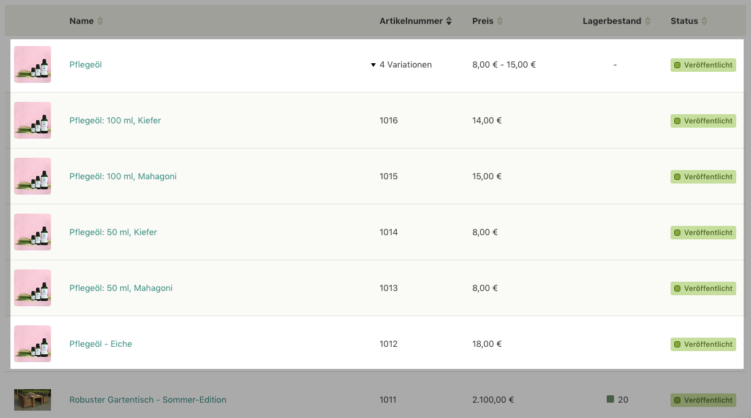
Task: Click thumbnail of 100 ml Mahagoni row
Action: pyautogui.click(x=33, y=176)
